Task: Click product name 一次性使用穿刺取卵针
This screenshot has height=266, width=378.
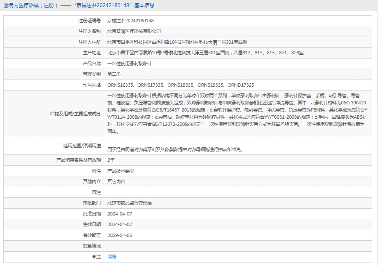Action: [129, 64]
